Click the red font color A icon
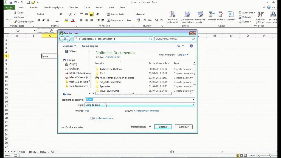Screen dimensions: 281x158 (x=73, y=20)
